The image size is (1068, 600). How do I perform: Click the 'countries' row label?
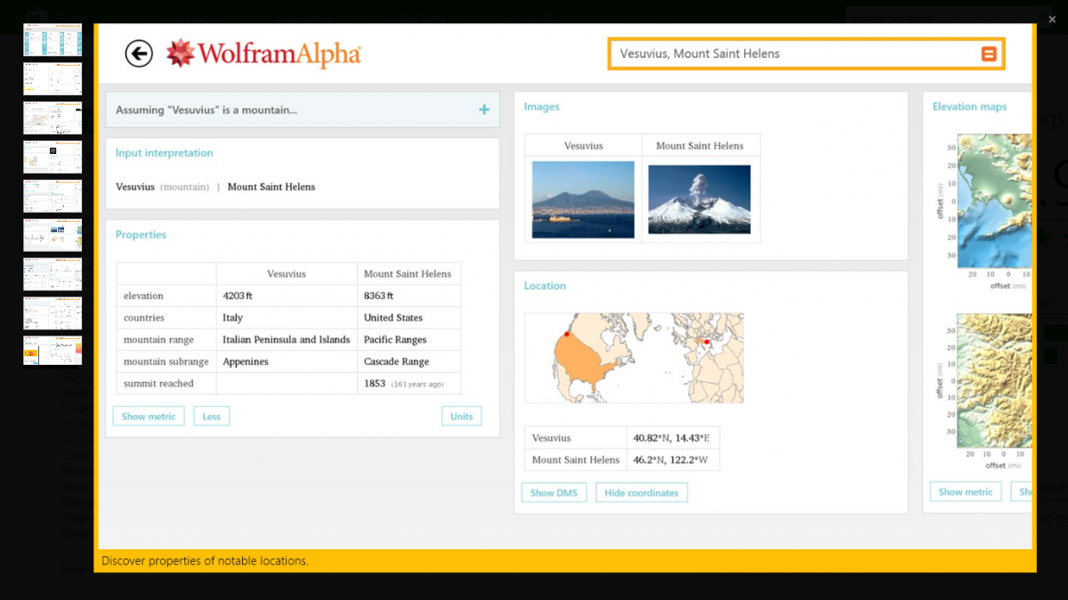coord(144,318)
